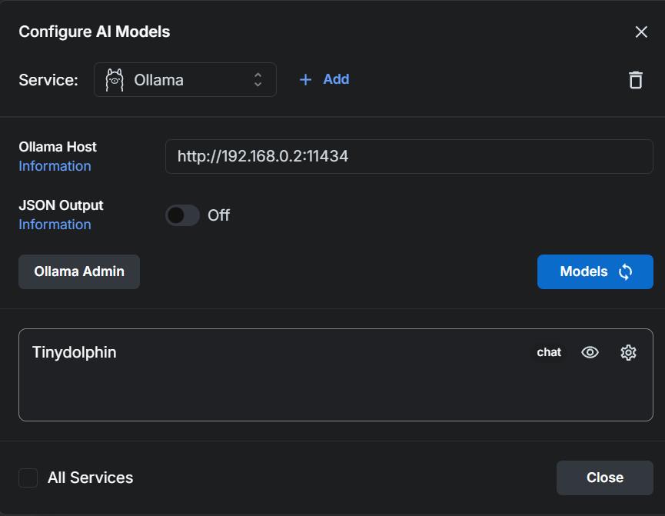665x516 pixels.
Task: Click the llama icon in the Service selector
Action: tap(115, 80)
